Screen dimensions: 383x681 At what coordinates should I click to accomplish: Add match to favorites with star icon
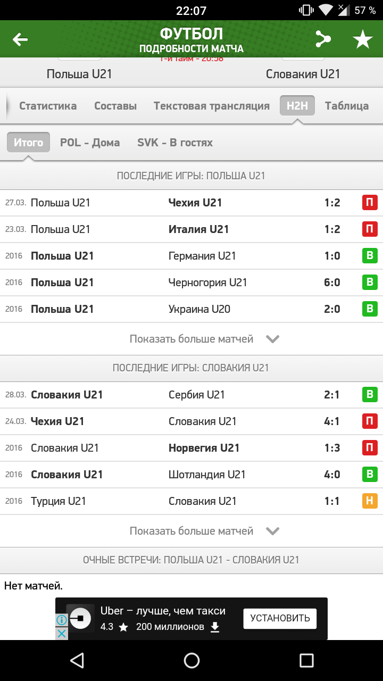click(x=363, y=39)
